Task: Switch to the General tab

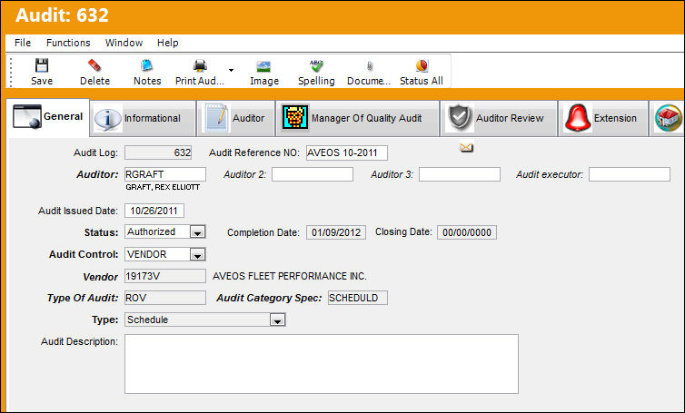Action: coord(47,117)
